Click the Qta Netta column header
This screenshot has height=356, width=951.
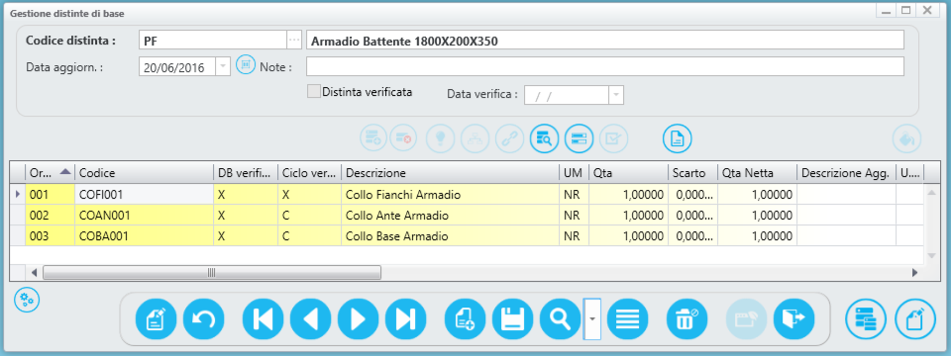coord(757,172)
